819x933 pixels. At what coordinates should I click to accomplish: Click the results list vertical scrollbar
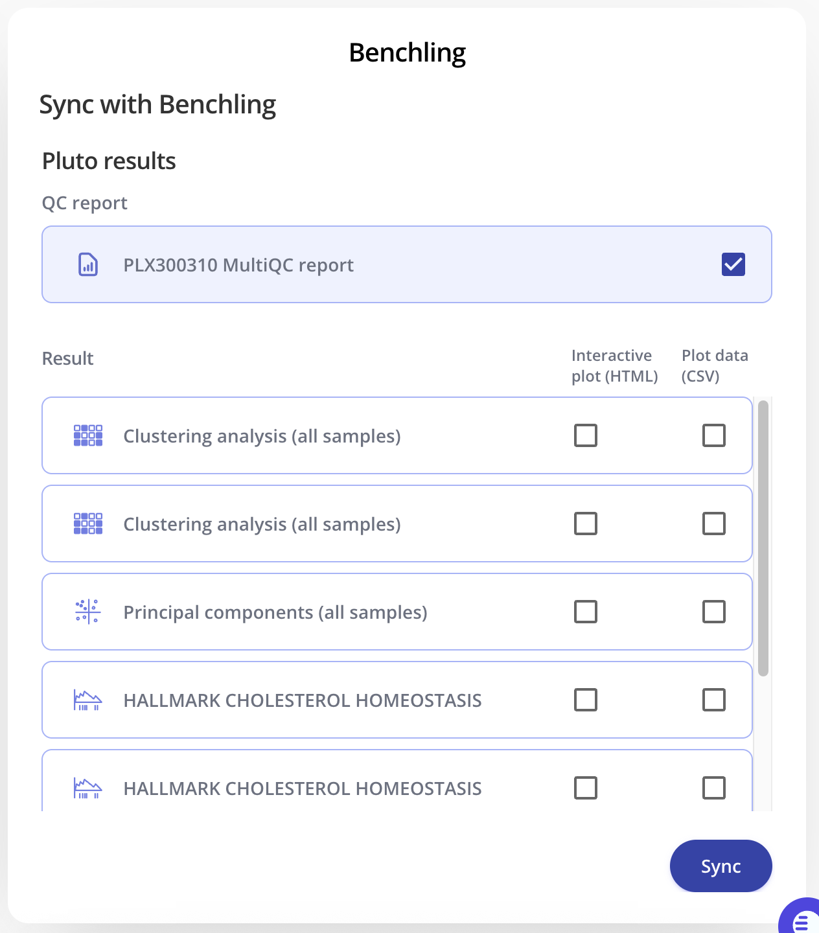point(763,538)
